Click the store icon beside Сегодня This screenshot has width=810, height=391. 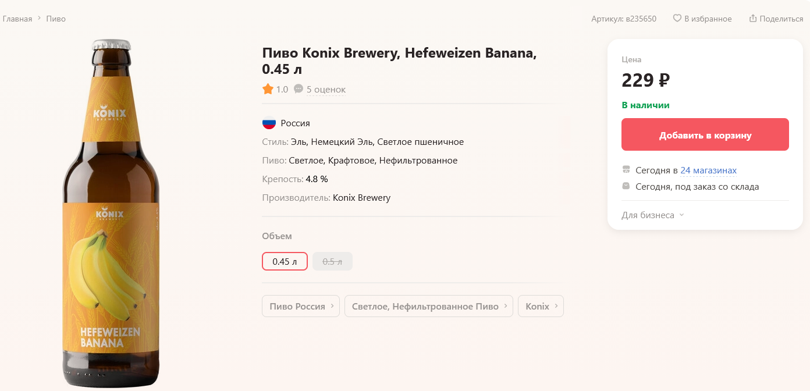[x=626, y=170]
